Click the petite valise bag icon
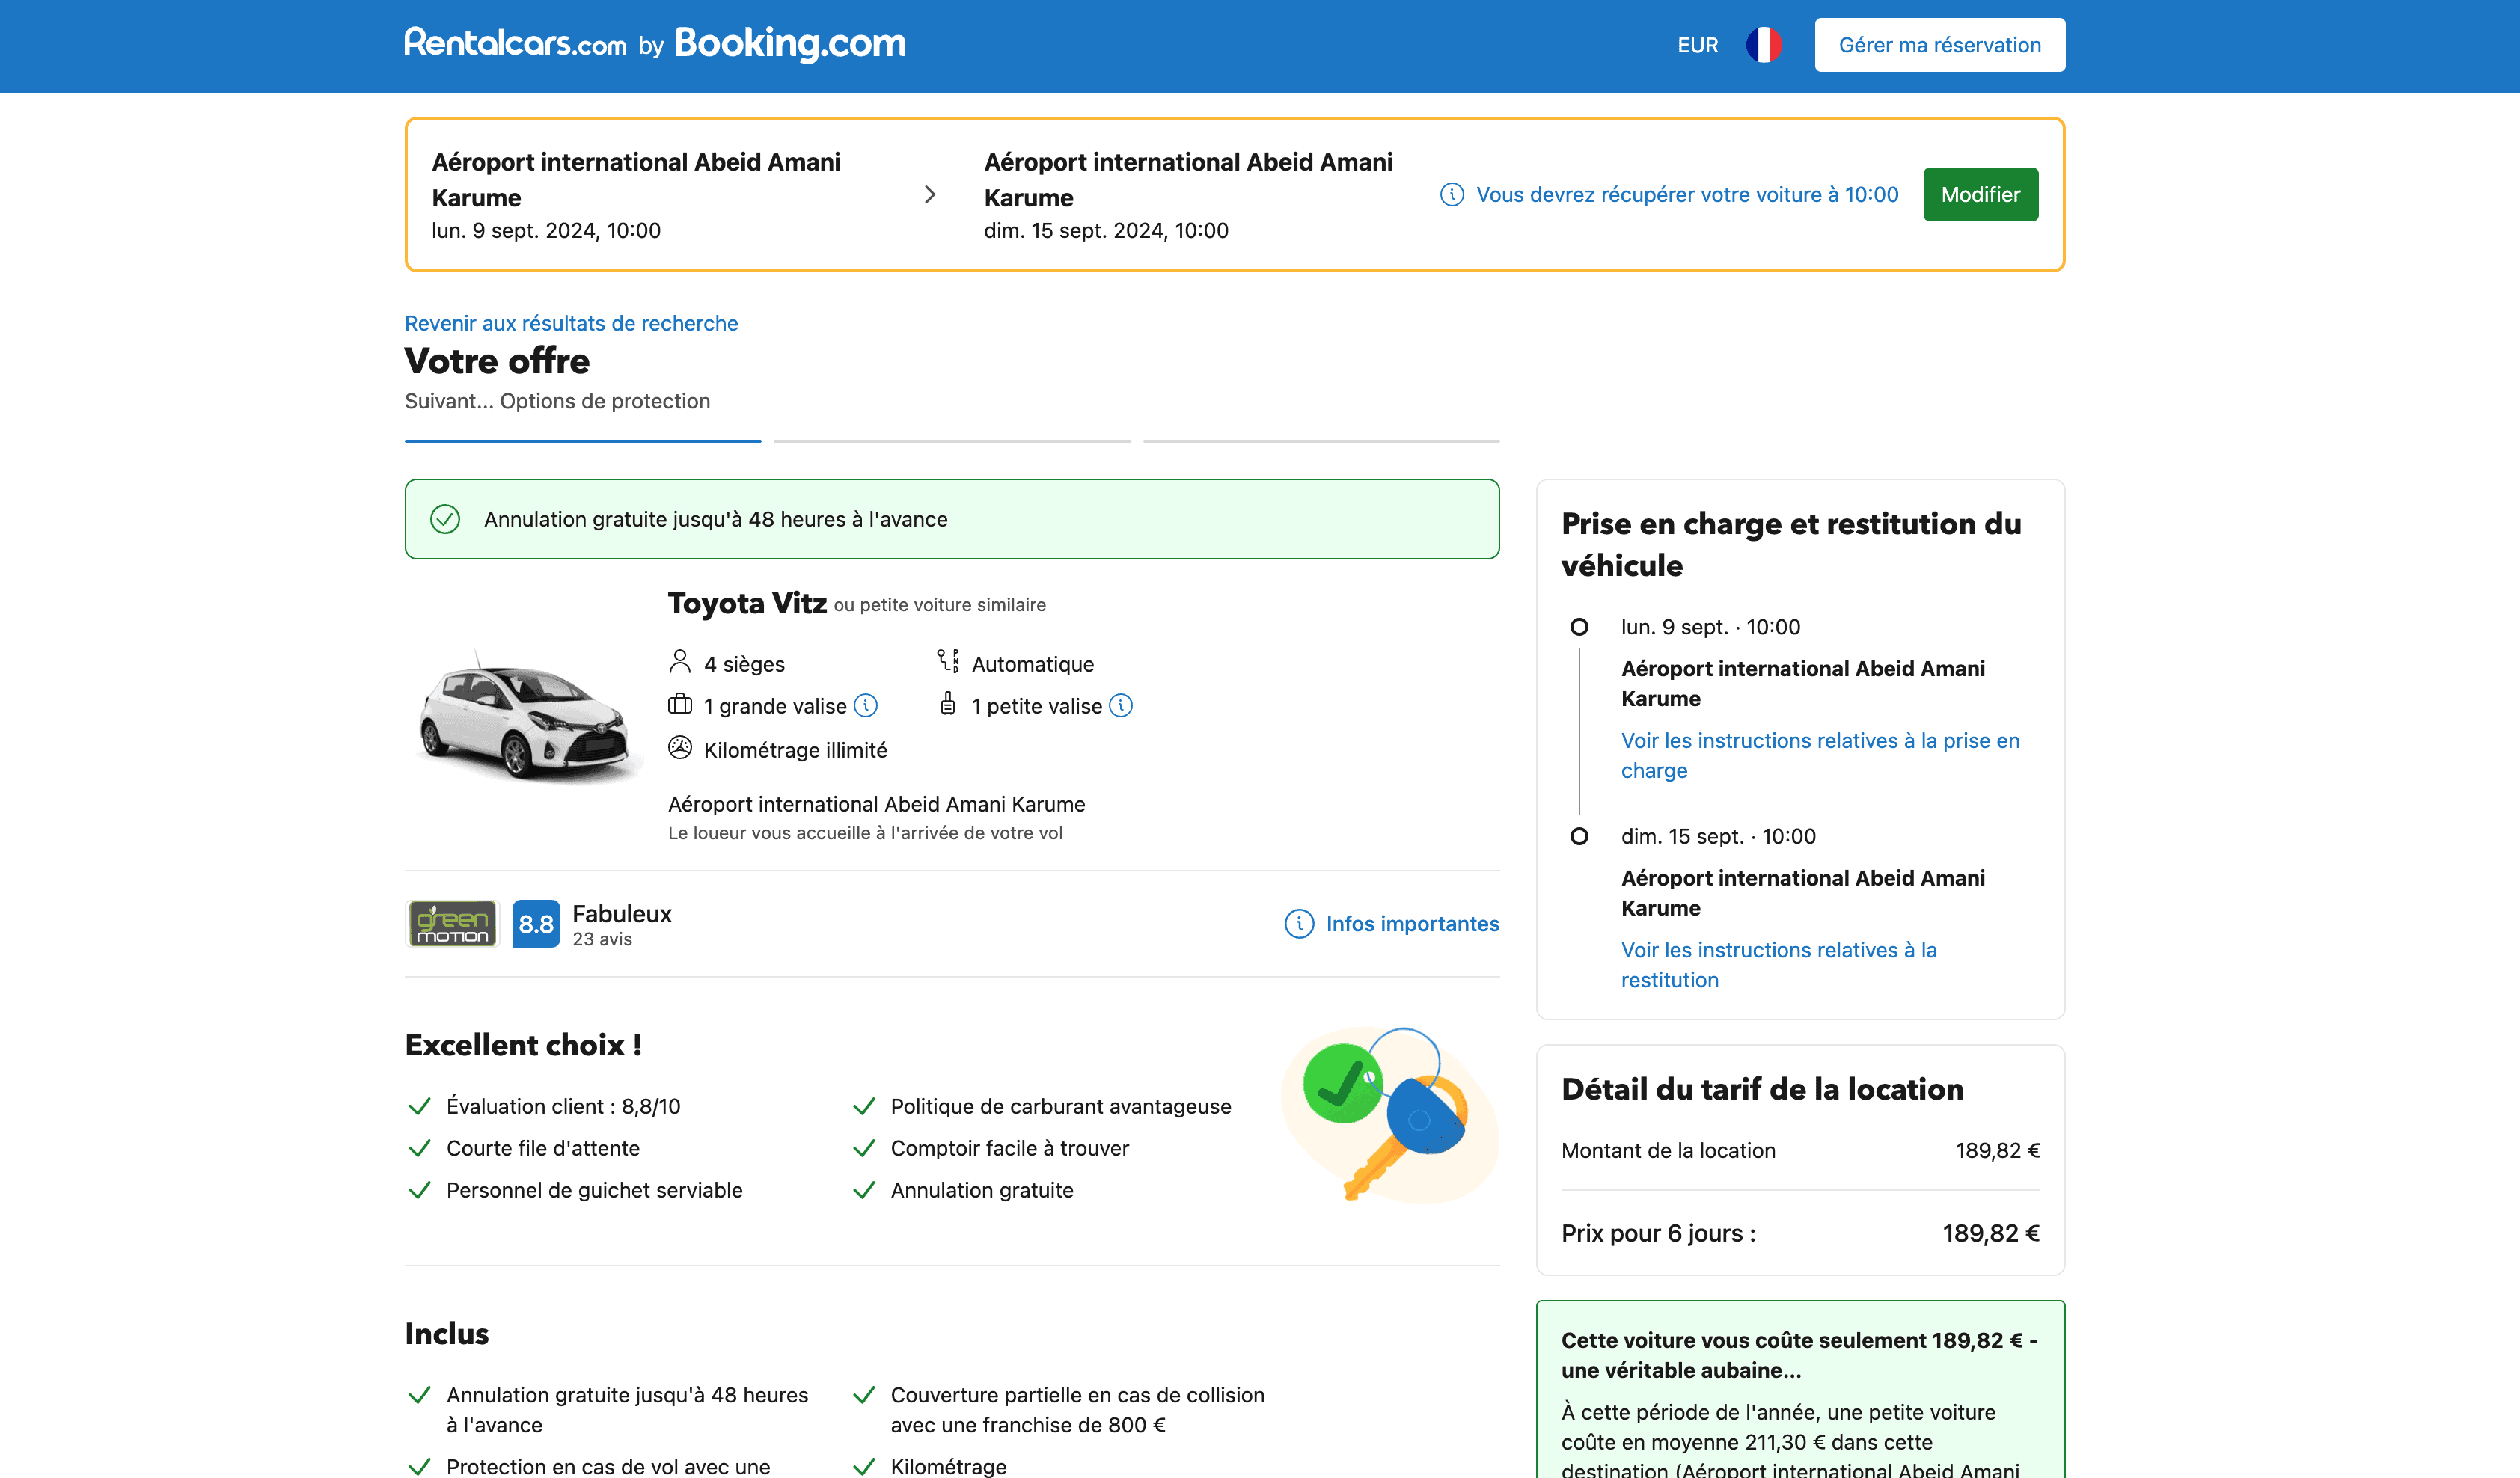The height and width of the screenshot is (1478, 2520). 948,704
